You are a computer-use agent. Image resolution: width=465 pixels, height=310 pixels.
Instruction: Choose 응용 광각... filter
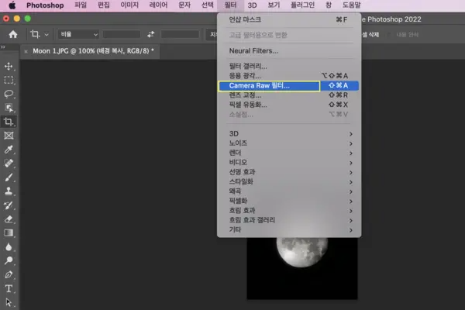pyautogui.click(x=289, y=76)
